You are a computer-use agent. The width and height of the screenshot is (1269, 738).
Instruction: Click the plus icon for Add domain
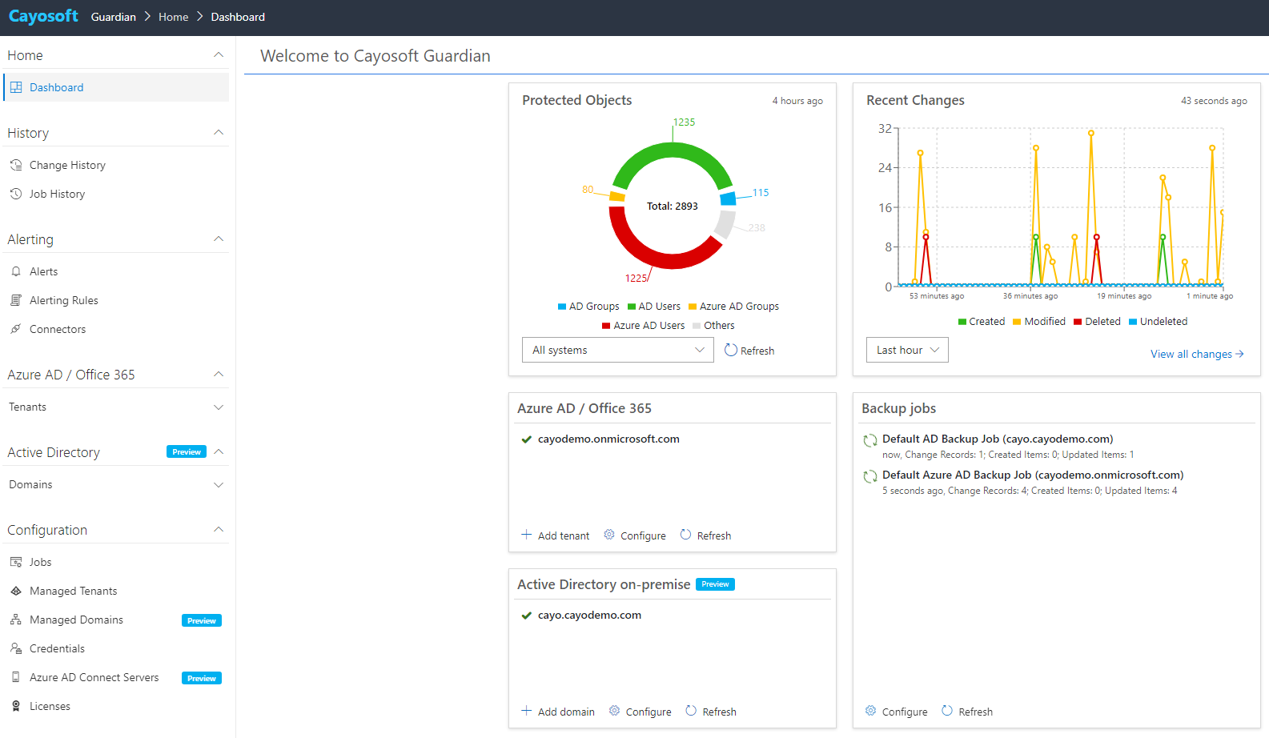[x=526, y=711]
